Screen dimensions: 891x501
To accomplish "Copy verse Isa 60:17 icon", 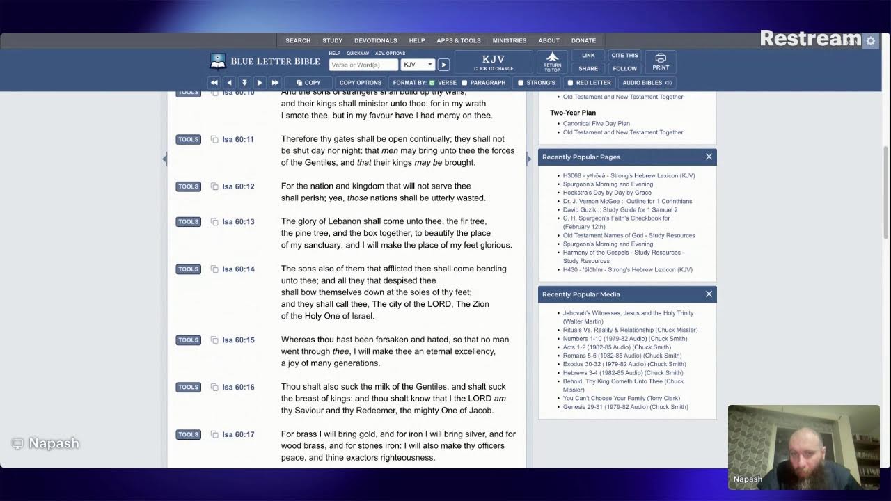I will [x=214, y=435].
